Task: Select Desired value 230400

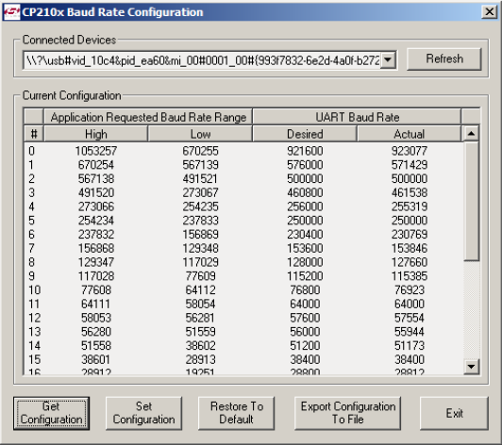Action: 305,234
